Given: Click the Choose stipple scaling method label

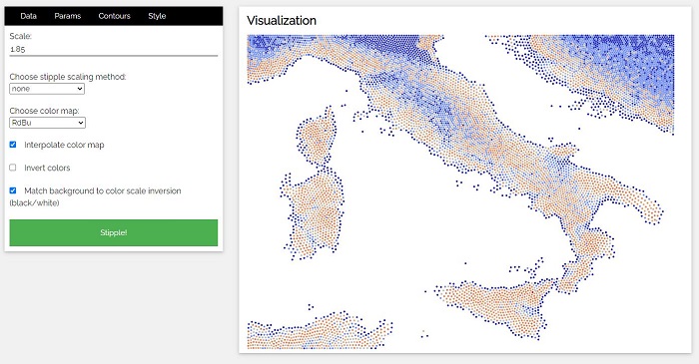Looking at the screenshot, I should 68,77.
